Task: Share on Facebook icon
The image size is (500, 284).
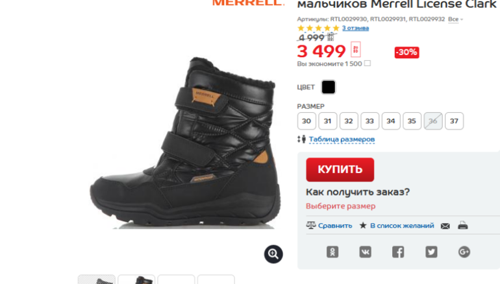Action: coord(398,252)
